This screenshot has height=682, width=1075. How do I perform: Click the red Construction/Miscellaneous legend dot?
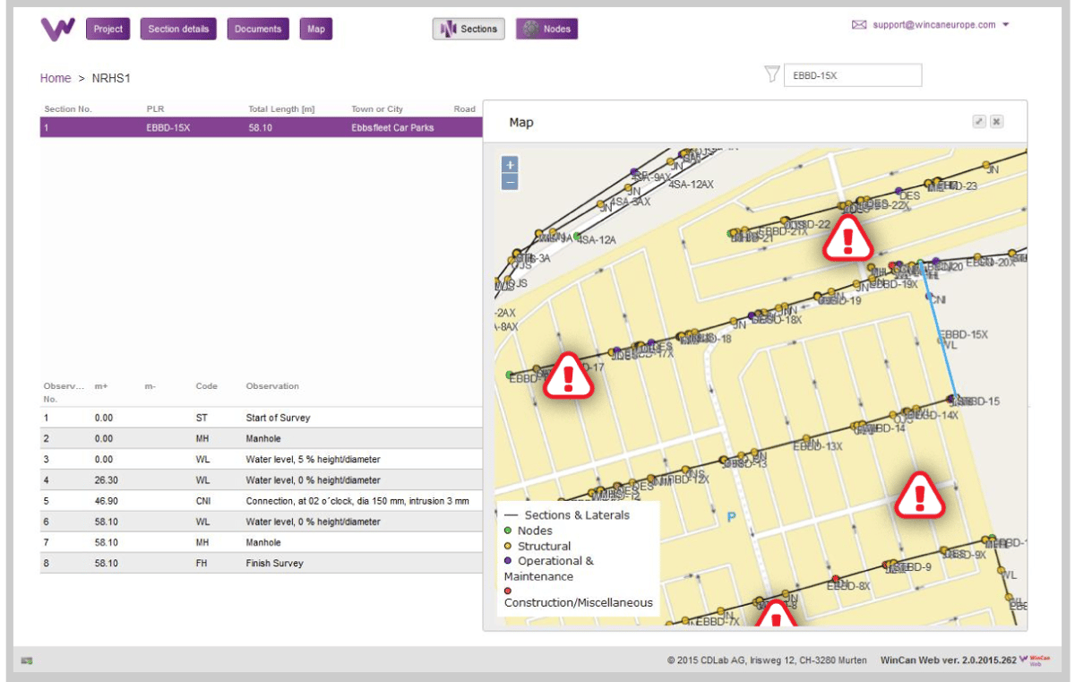click(x=508, y=591)
